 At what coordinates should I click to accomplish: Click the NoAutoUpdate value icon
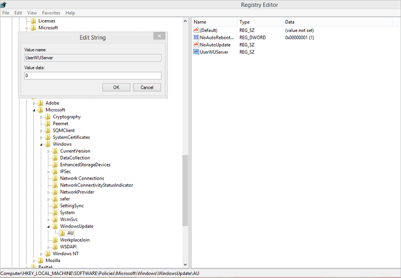click(196, 45)
